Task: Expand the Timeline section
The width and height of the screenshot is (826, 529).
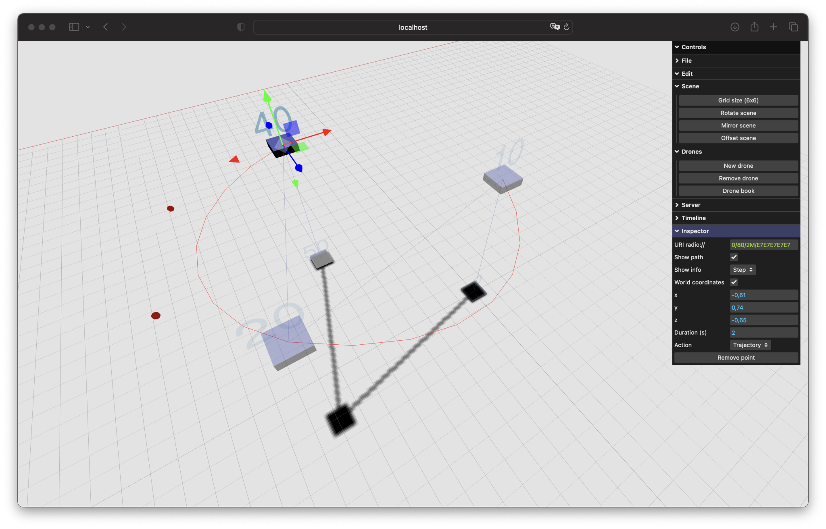Action: pyautogui.click(x=693, y=218)
